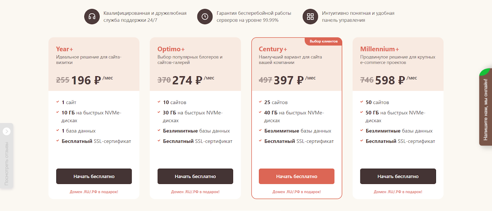Click the 'Посмотреть отзывы' vertical label
492x211 pixels.
point(6,164)
